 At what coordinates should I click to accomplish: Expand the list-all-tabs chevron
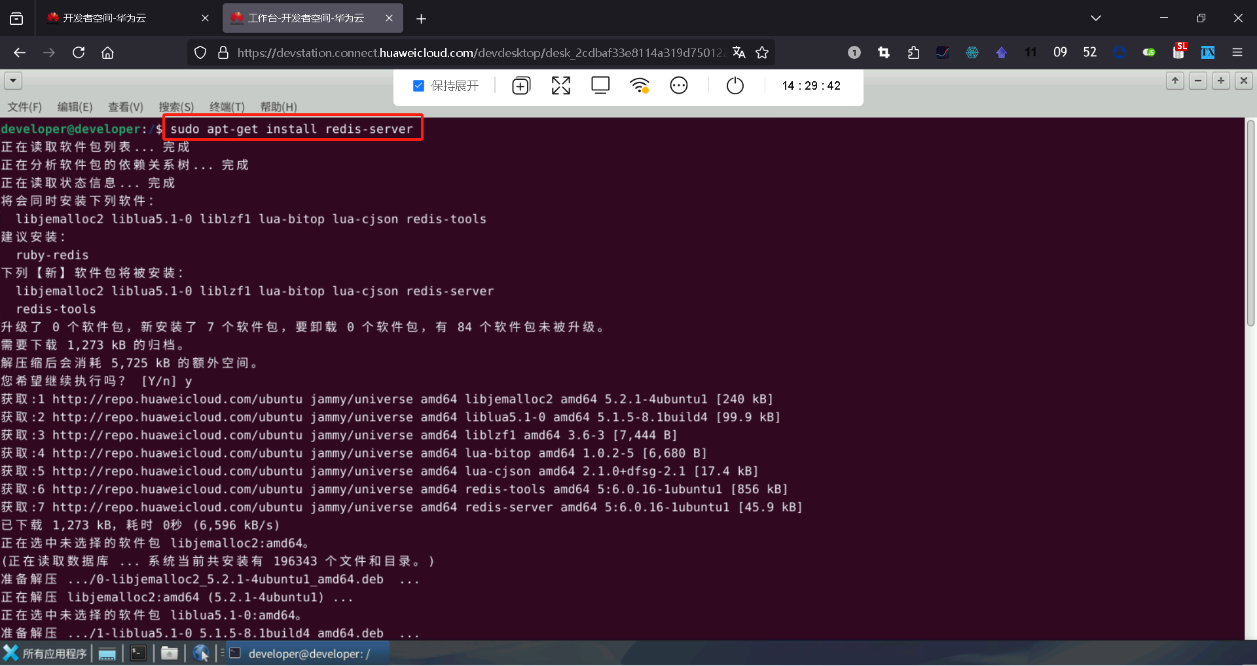[x=1095, y=18]
